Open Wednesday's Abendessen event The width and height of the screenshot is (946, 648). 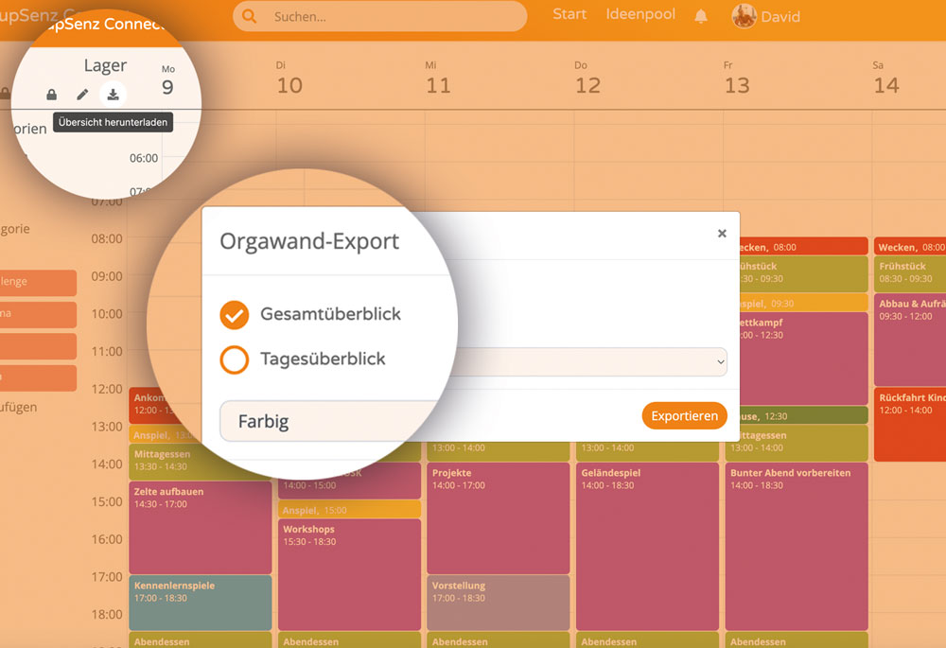coord(499,640)
